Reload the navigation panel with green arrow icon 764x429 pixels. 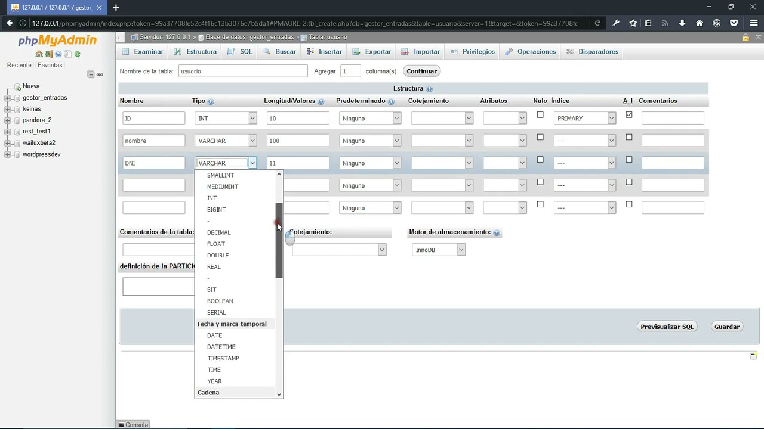(77, 54)
